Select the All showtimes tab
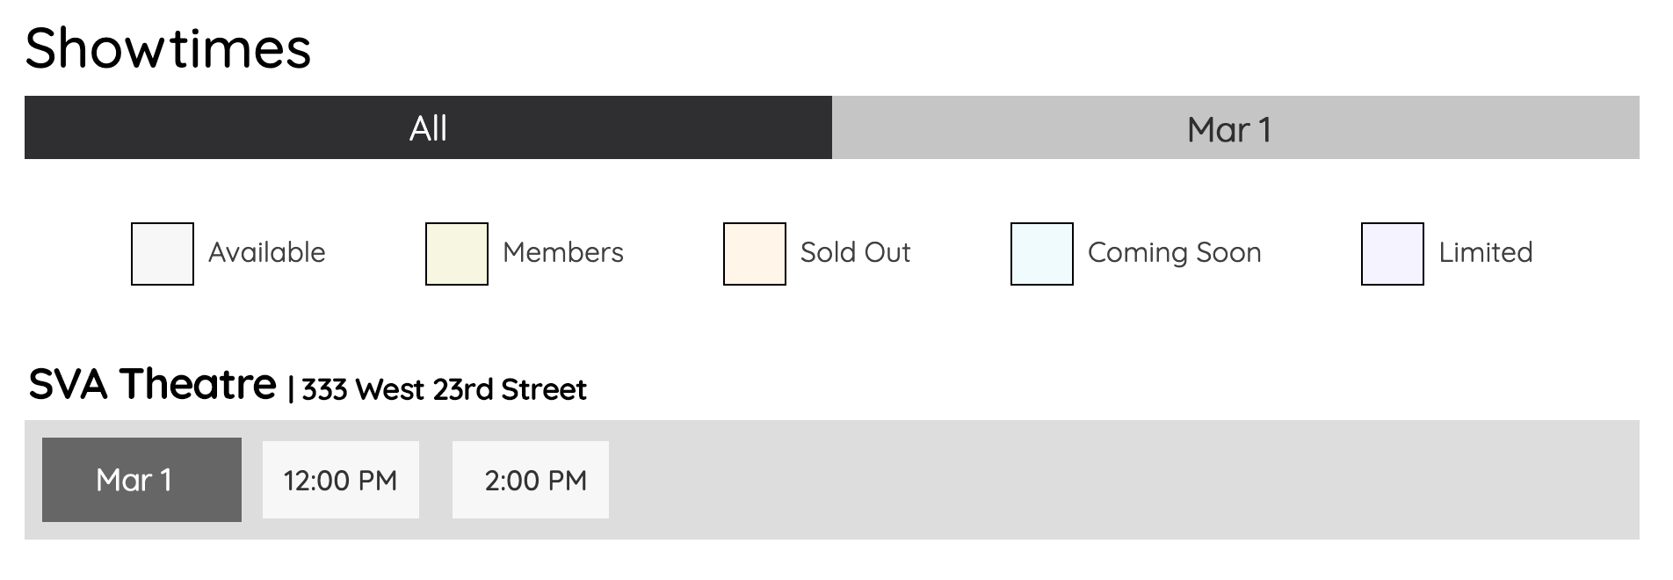Viewport: 1673px width, 580px height. coord(428,128)
